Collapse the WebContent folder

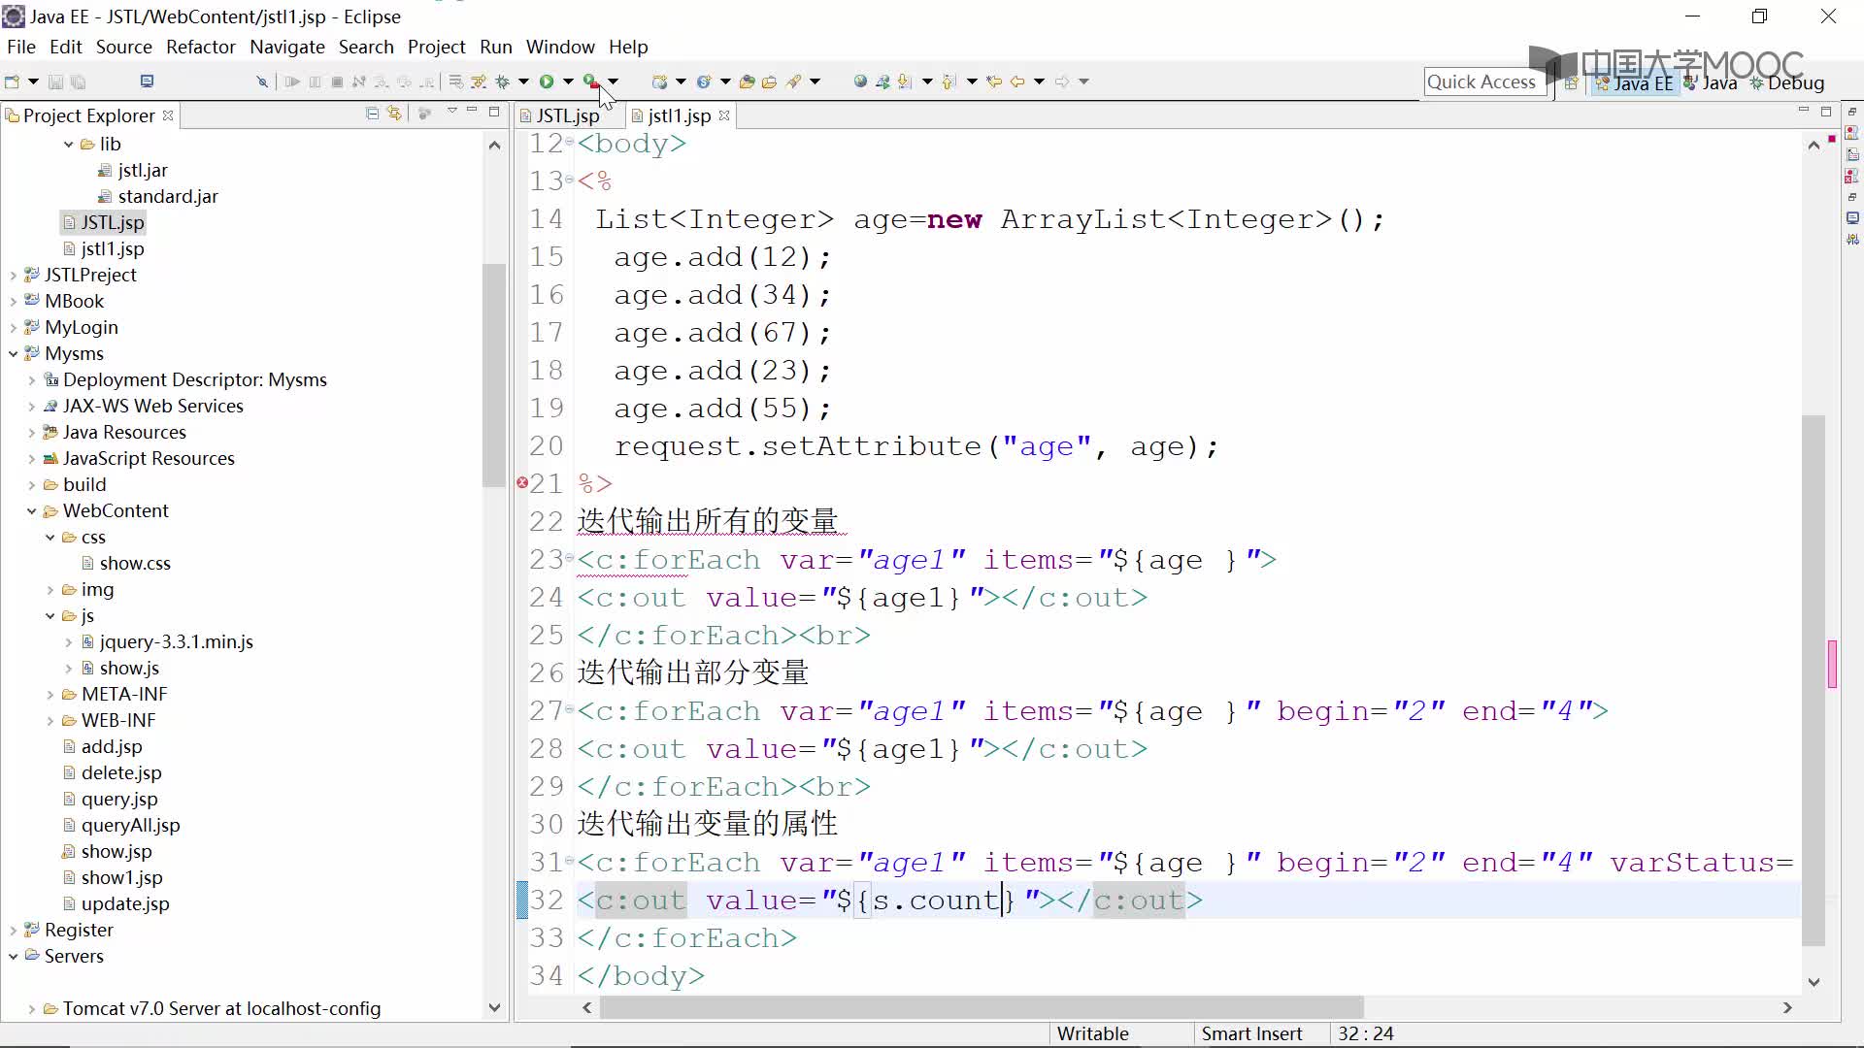click(x=31, y=511)
